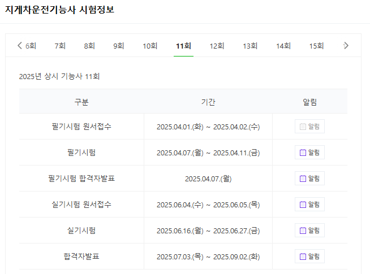Click the 필기시험 합격자발표 row label
Viewport: 370px width, 274px height.
81,179
